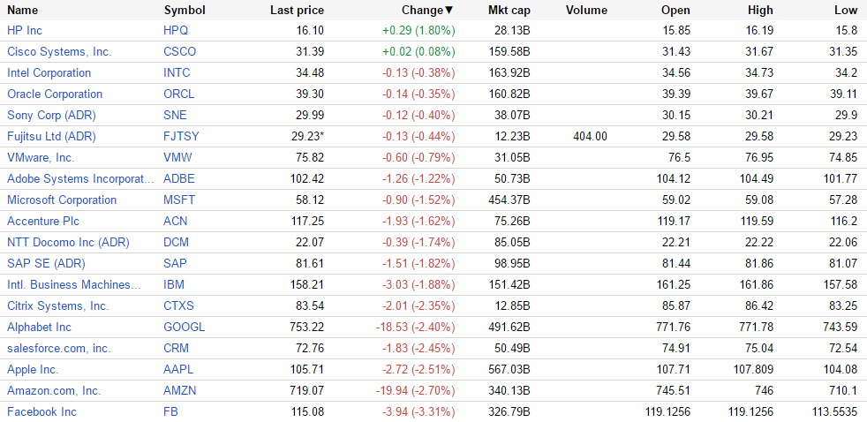Image resolution: width=867 pixels, height=422 pixels.
Task: Open the HP Inc company link
Action: click(x=25, y=30)
